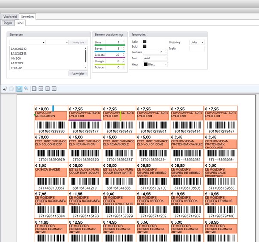Click the Links stepper arrows
The height and width of the screenshot is (242, 259).
[123, 42]
